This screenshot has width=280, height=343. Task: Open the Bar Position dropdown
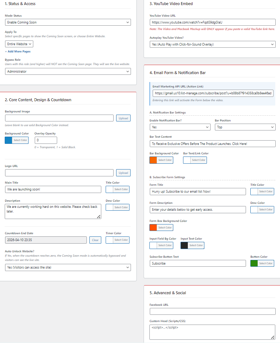[245, 127]
